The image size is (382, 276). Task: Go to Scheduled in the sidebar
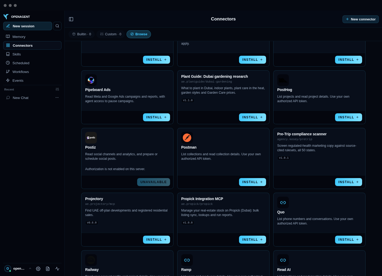pyautogui.click(x=32, y=63)
